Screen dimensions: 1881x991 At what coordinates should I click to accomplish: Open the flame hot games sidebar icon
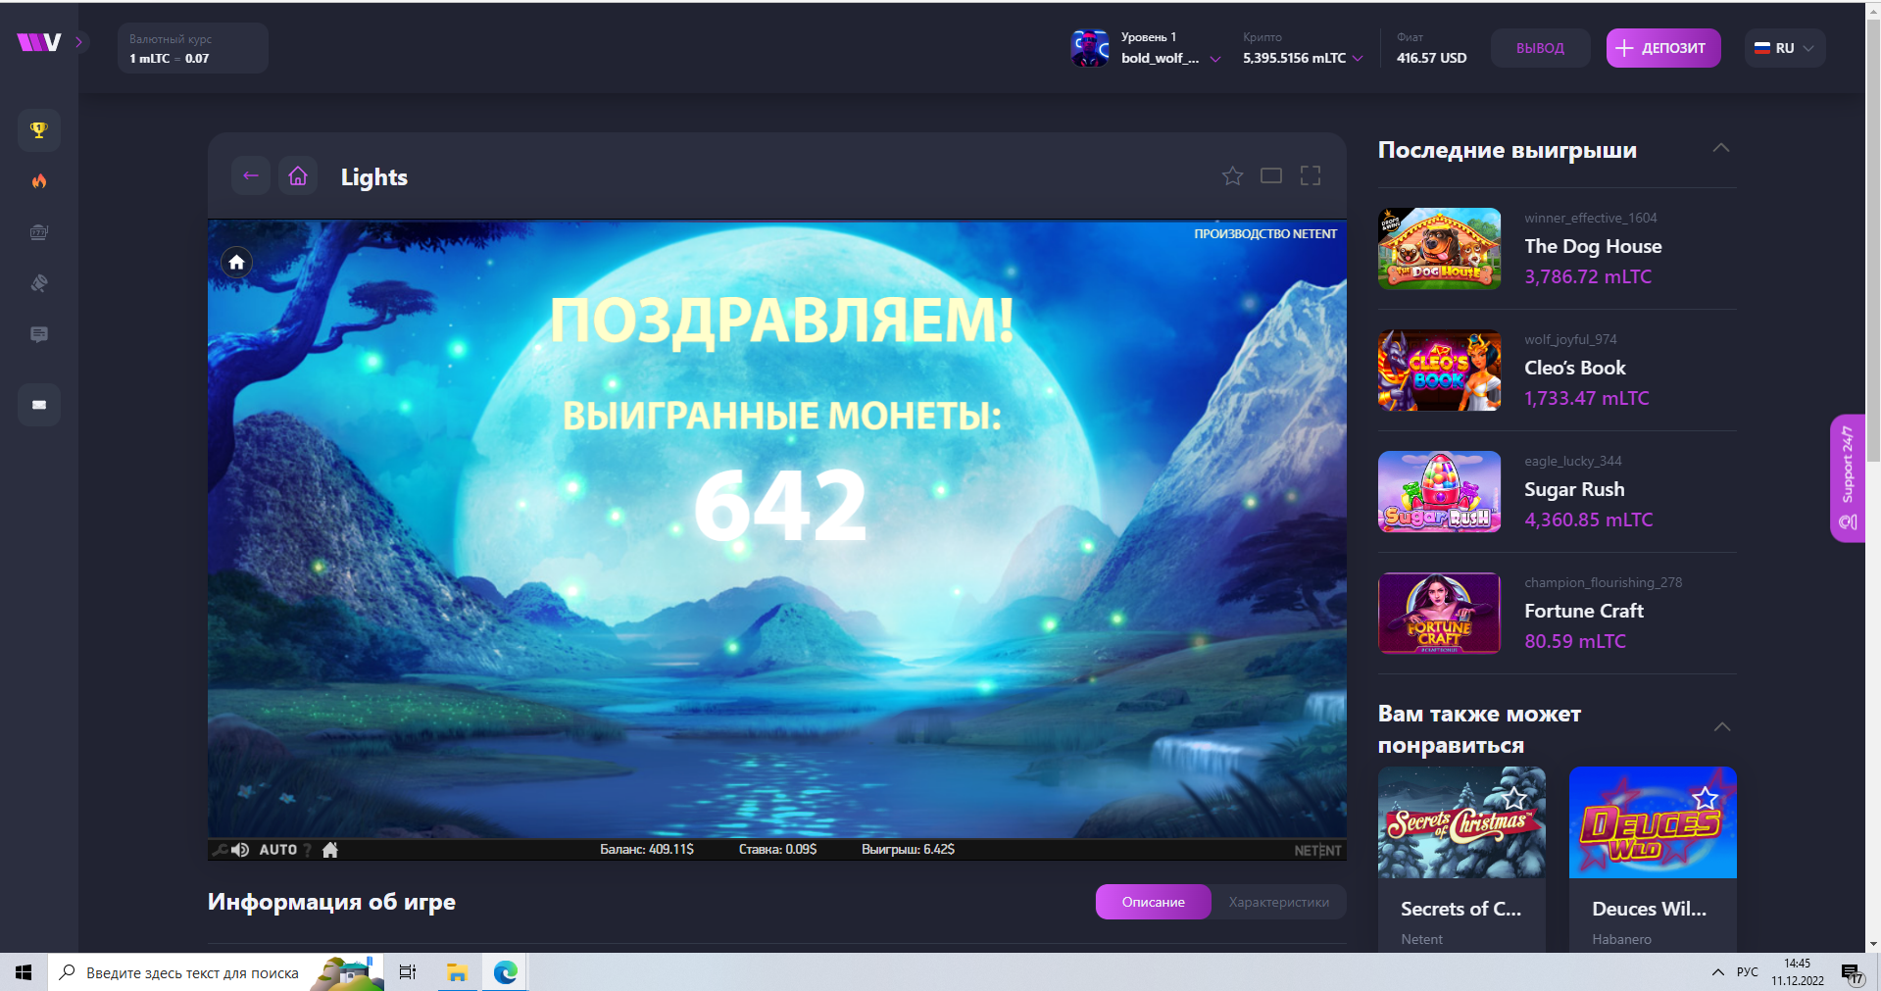(39, 181)
